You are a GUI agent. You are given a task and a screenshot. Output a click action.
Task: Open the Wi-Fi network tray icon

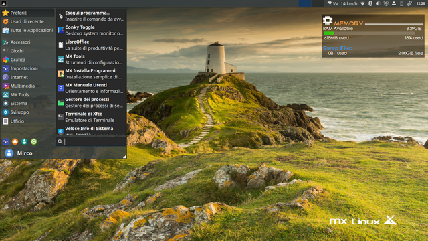click(362, 3)
